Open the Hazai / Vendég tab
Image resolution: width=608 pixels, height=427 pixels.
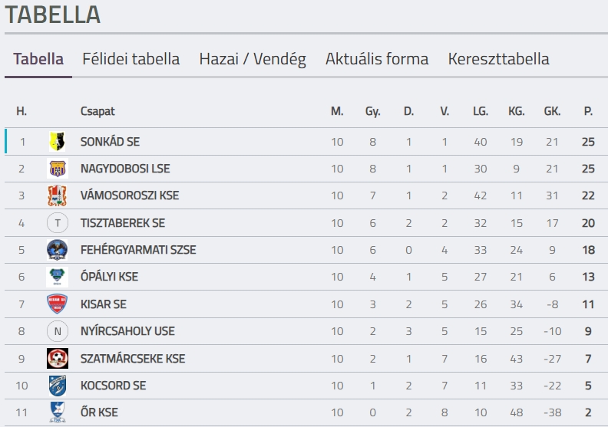pyautogui.click(x=253, y=59)
